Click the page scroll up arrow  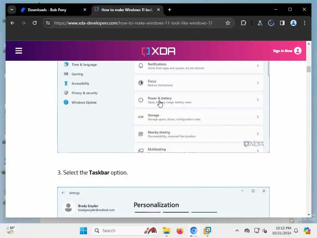click(309, 43)
